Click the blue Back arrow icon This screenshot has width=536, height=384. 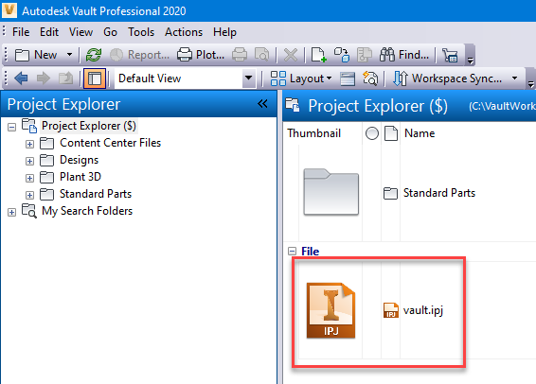tap(21, 79)
